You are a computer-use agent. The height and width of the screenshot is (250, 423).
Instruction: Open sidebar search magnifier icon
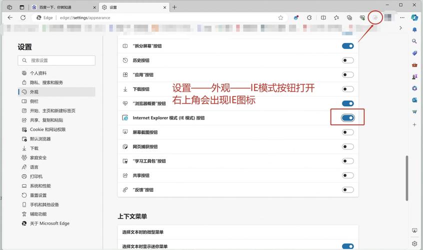pyautogui.click(x=414, y=41)
